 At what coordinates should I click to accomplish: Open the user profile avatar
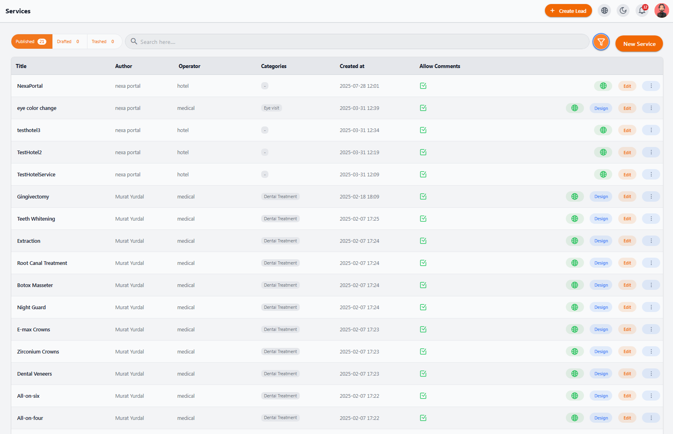pyautogui.click(x=661, y=11)
